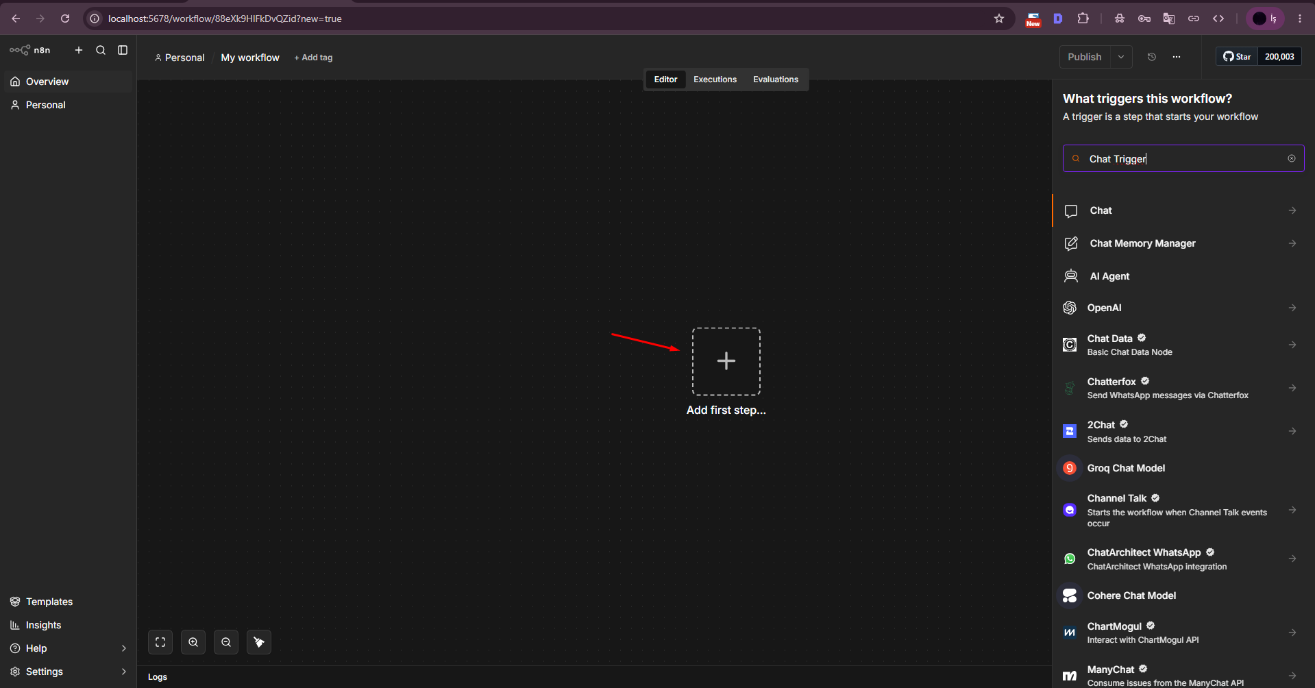Select the OpenAI icon
This screenshot has height=688, width=1315.
(1070, 308)
